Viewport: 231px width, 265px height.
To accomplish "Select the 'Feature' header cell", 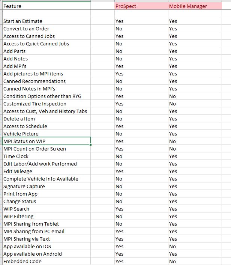I will [46, 6].
